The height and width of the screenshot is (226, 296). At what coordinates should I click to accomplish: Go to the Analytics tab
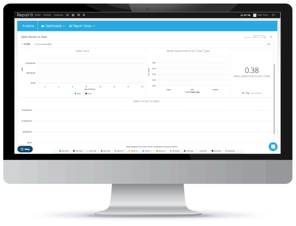click(28, 26)
